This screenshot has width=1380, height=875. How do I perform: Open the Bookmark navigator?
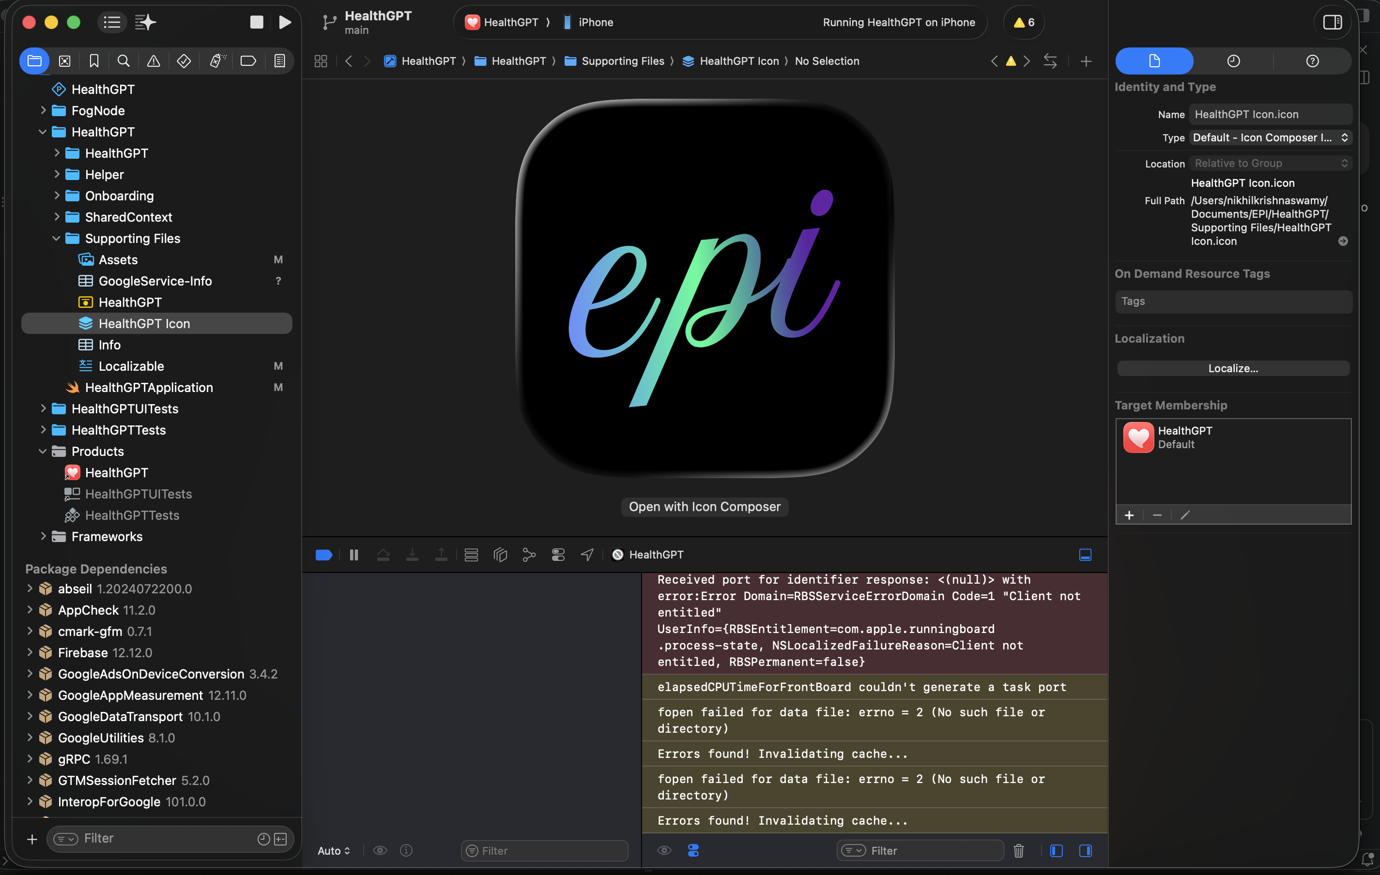pyautogui.click(x=94, y=60)
